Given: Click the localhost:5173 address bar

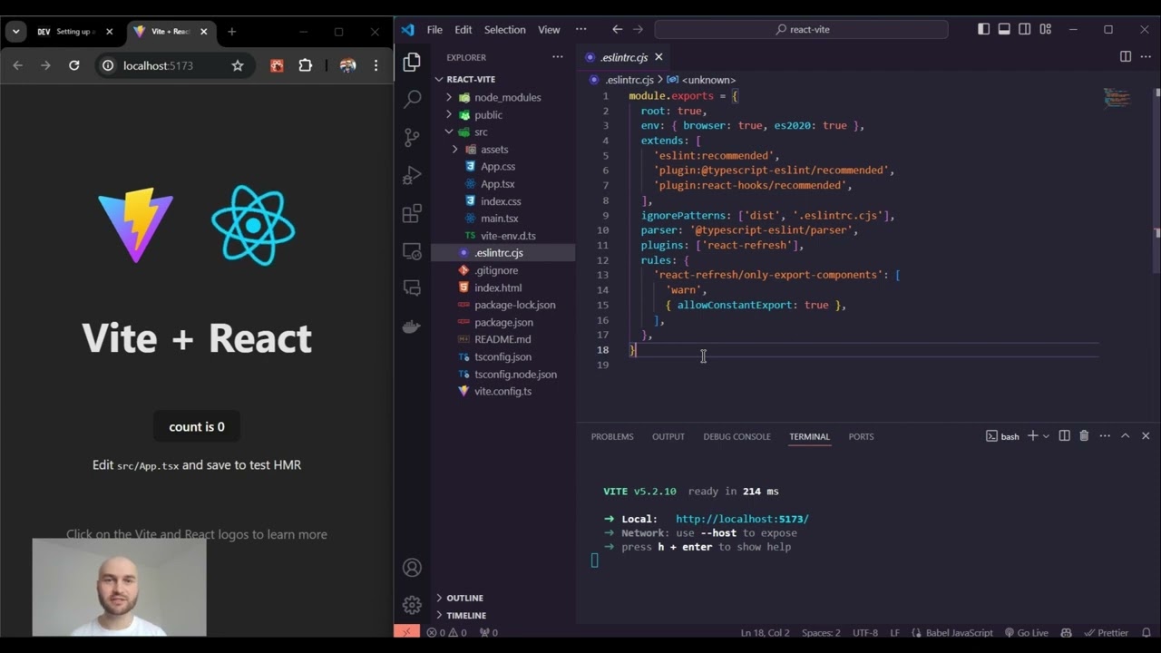Looking at the screenshot, I should (x=159, y=65).
